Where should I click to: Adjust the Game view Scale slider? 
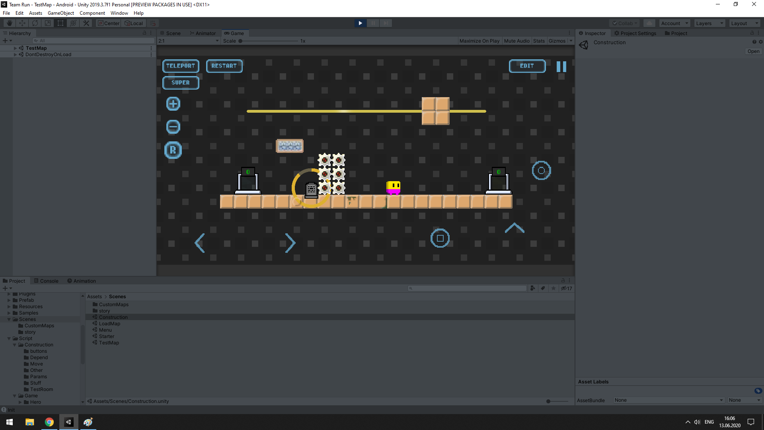(x=241, y=41)
